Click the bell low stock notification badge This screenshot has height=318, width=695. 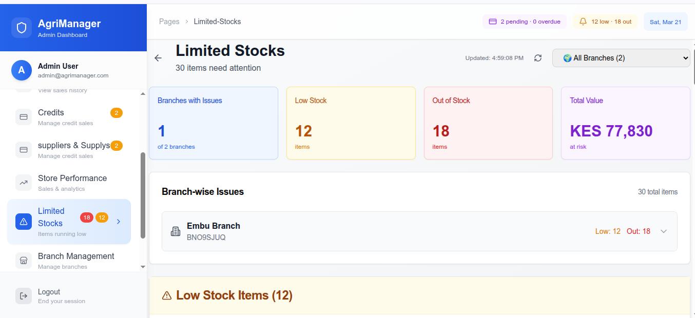(x=605, y=22)
